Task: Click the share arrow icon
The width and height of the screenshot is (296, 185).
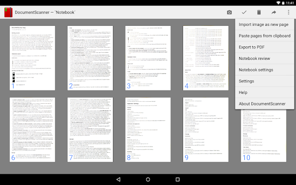Action: coord(274,13)
